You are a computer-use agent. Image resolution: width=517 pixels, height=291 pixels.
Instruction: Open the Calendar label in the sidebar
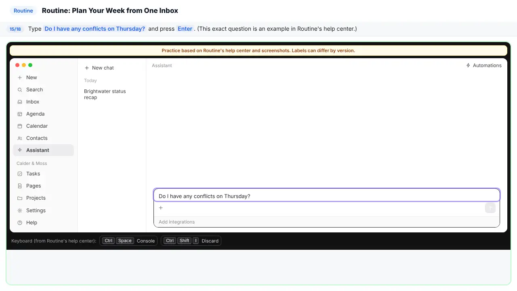point(37,126)
